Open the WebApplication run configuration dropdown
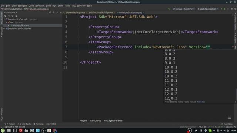Viewport: 237px width, 133px height. pyautogui.click(x=208, y=9)
